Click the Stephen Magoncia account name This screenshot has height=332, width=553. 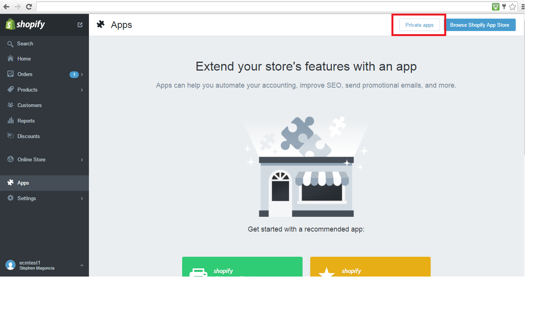[x=37, y=268]
